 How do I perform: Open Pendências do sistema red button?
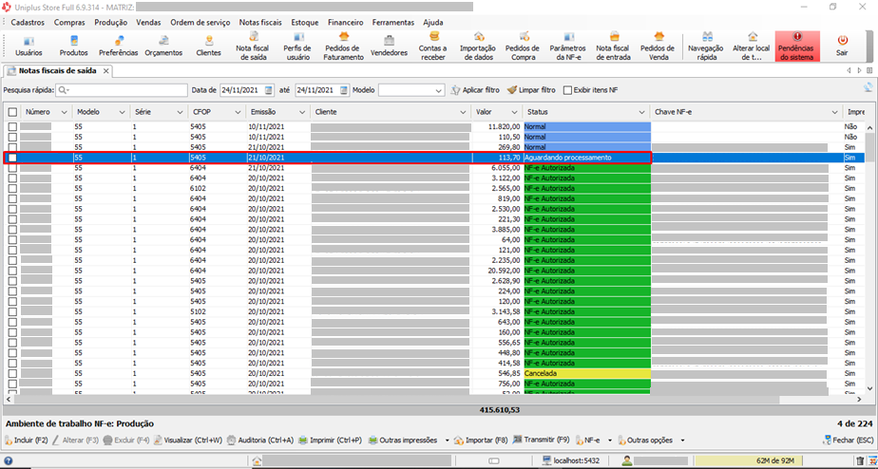coord(797,47)
